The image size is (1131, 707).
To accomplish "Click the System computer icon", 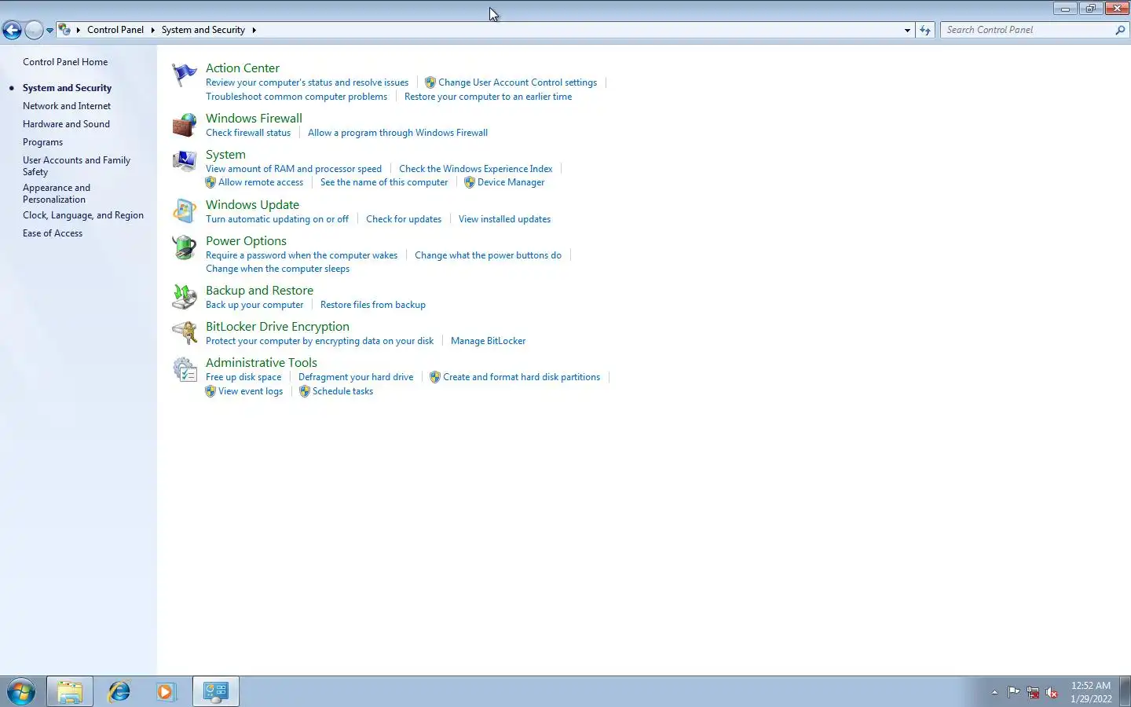I will (x=185, y=161).
